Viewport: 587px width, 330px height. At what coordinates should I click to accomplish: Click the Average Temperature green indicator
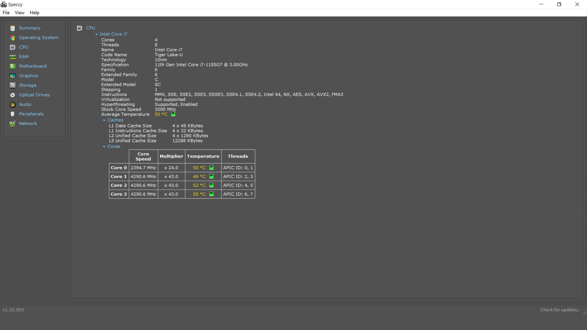173,114
